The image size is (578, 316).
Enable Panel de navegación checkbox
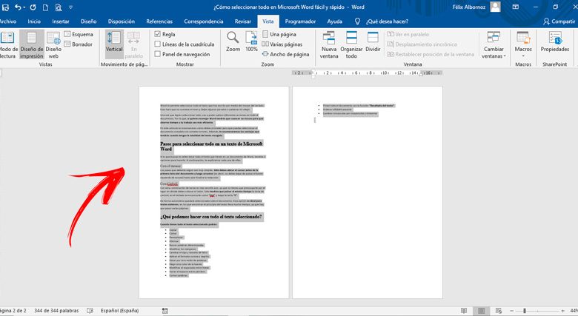point(157,54)
